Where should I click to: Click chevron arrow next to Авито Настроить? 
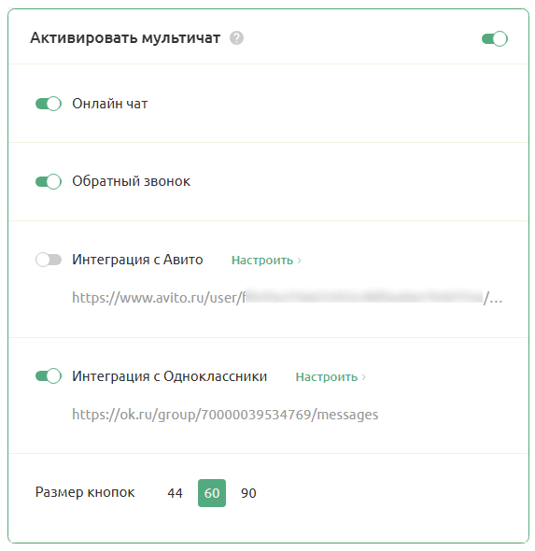tap(300, 261)
